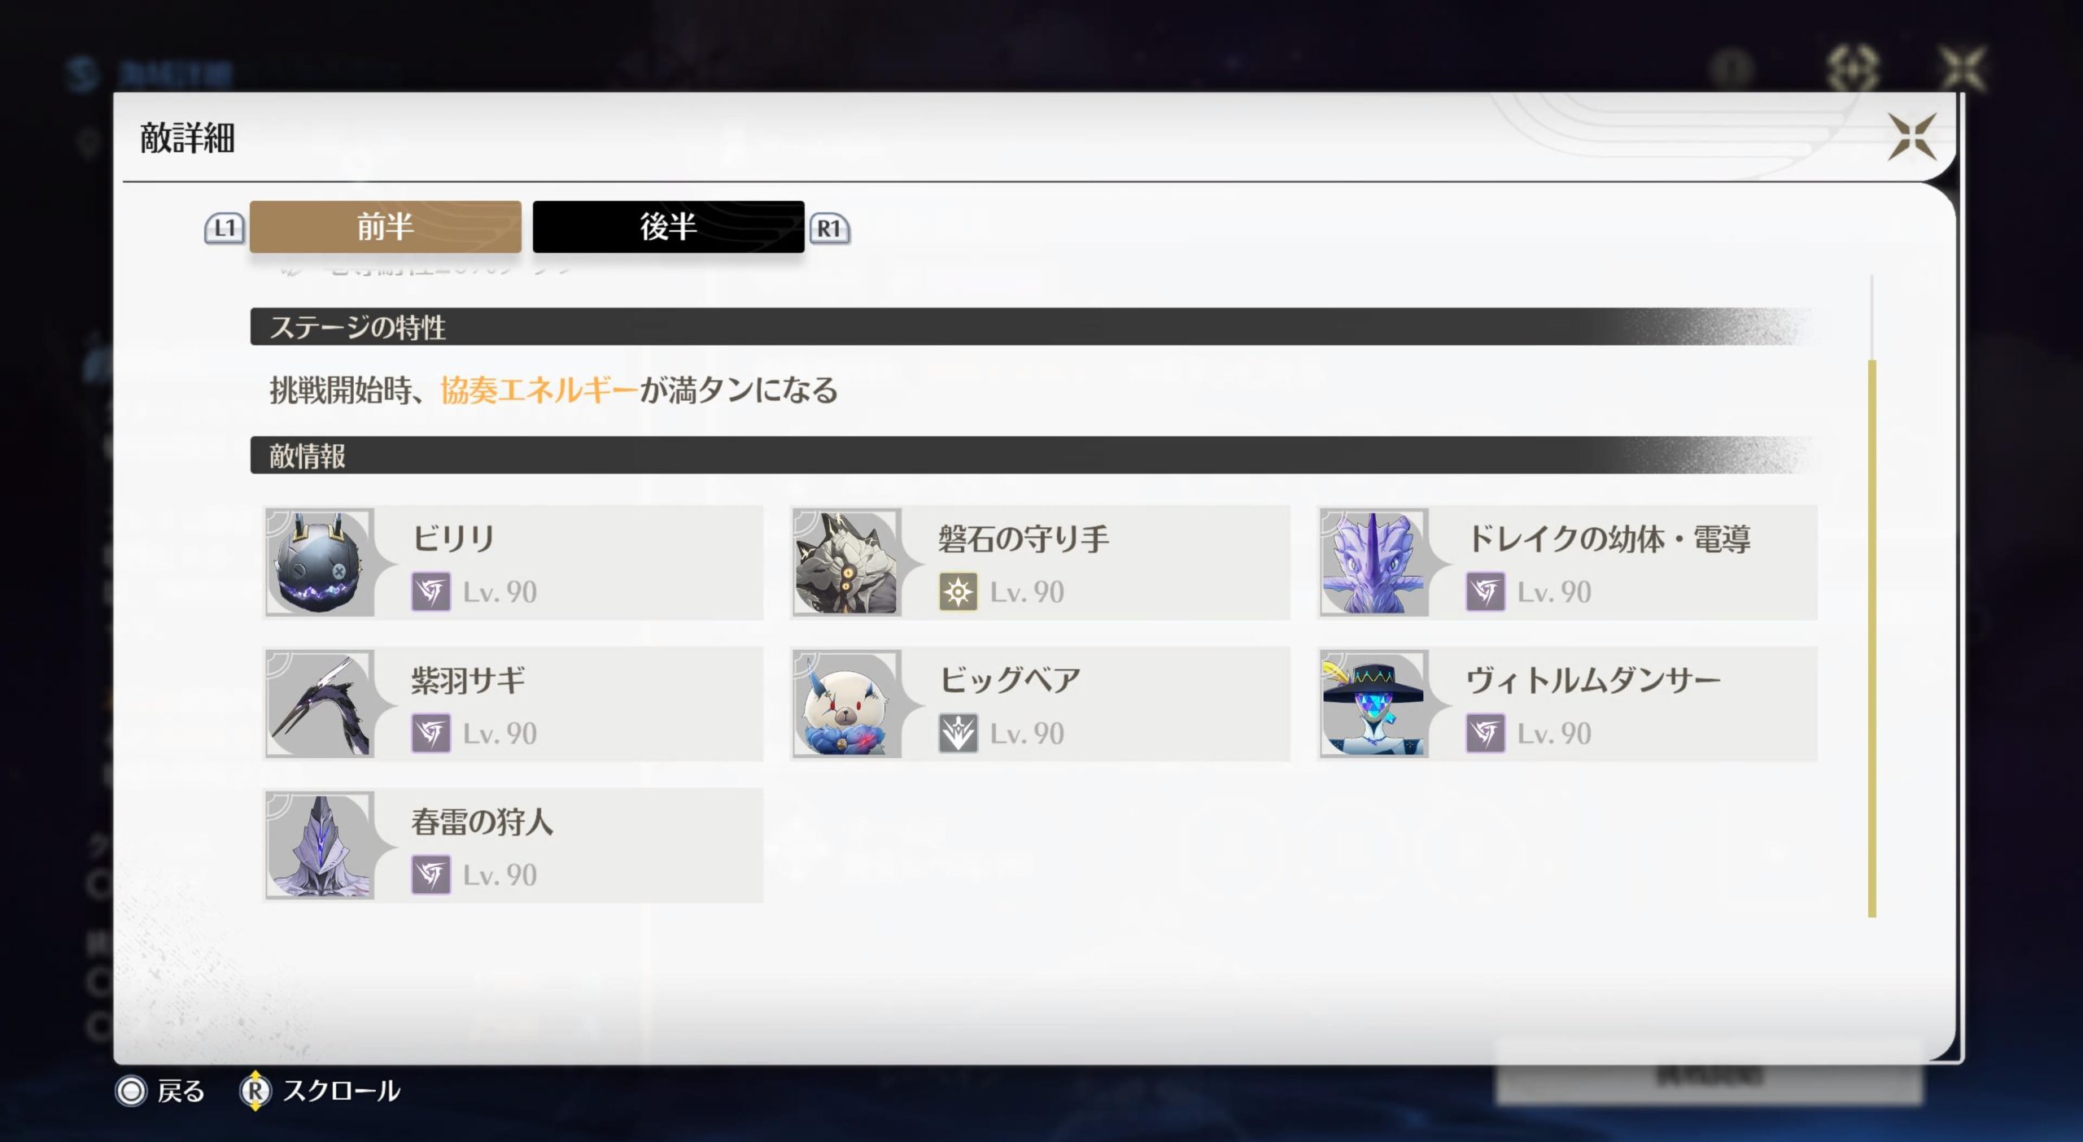Click the R1 shoulder button indicator
The image size is (2083, 1142).
tap(829, 229)
